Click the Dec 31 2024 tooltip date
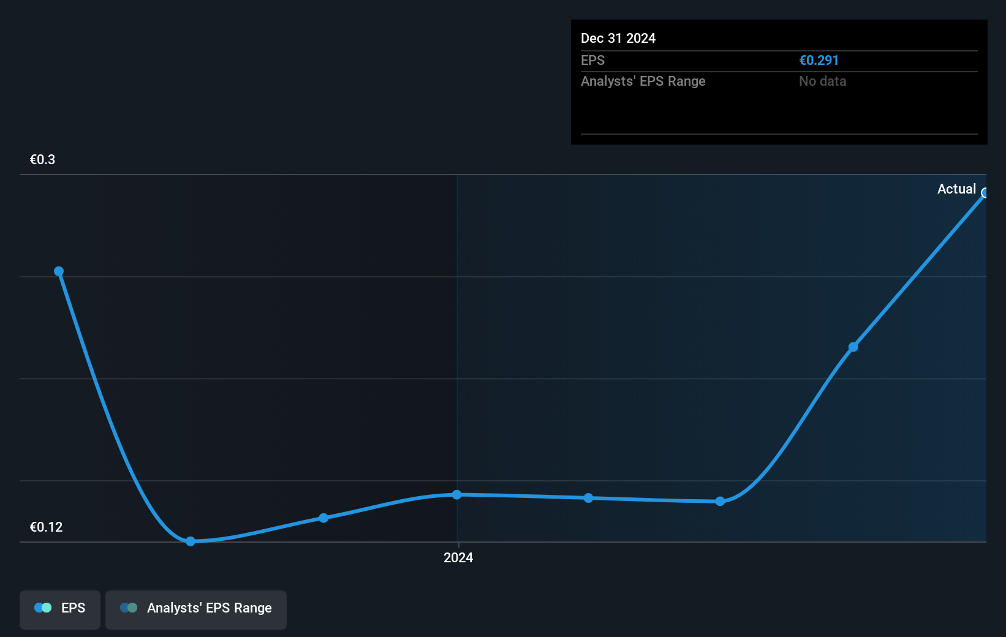1006x637 pixels. (x=618, y=38)
